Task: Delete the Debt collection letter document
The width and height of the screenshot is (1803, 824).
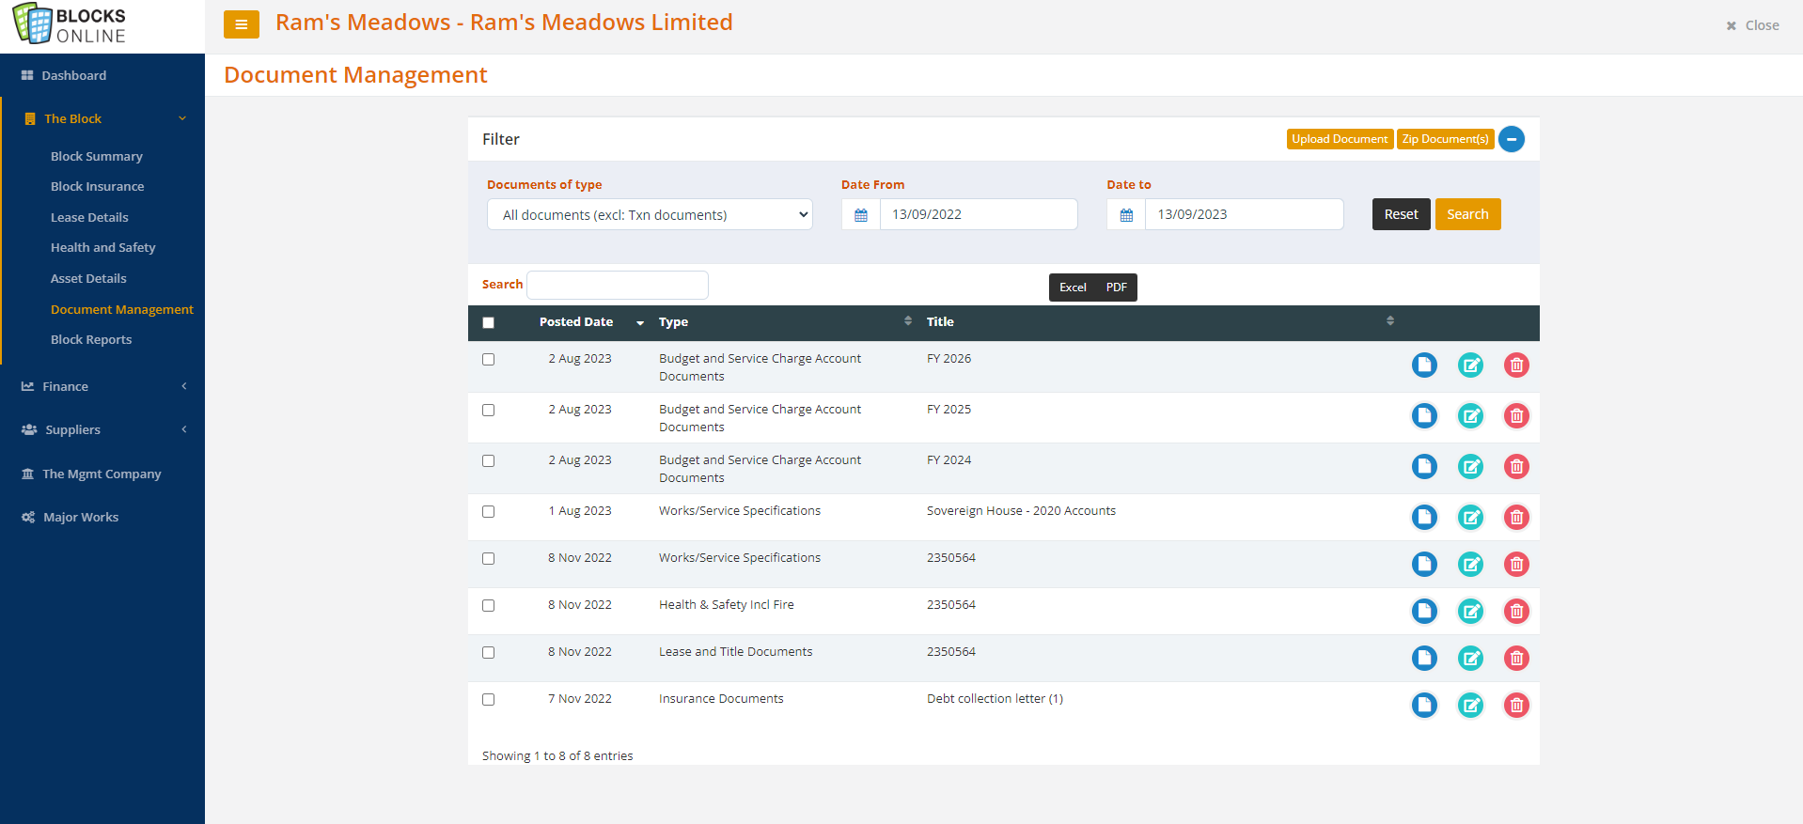Action: [x=1516, y=705]
